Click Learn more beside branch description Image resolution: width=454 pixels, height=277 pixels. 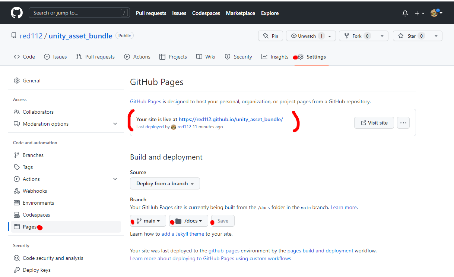[344, 207]
